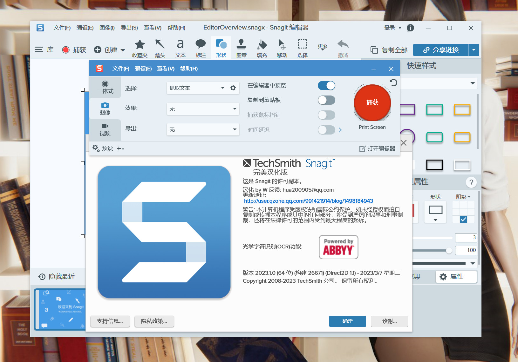
Task: Click the welcome Snagit recent thumbnail
Action: click(60, 309)
